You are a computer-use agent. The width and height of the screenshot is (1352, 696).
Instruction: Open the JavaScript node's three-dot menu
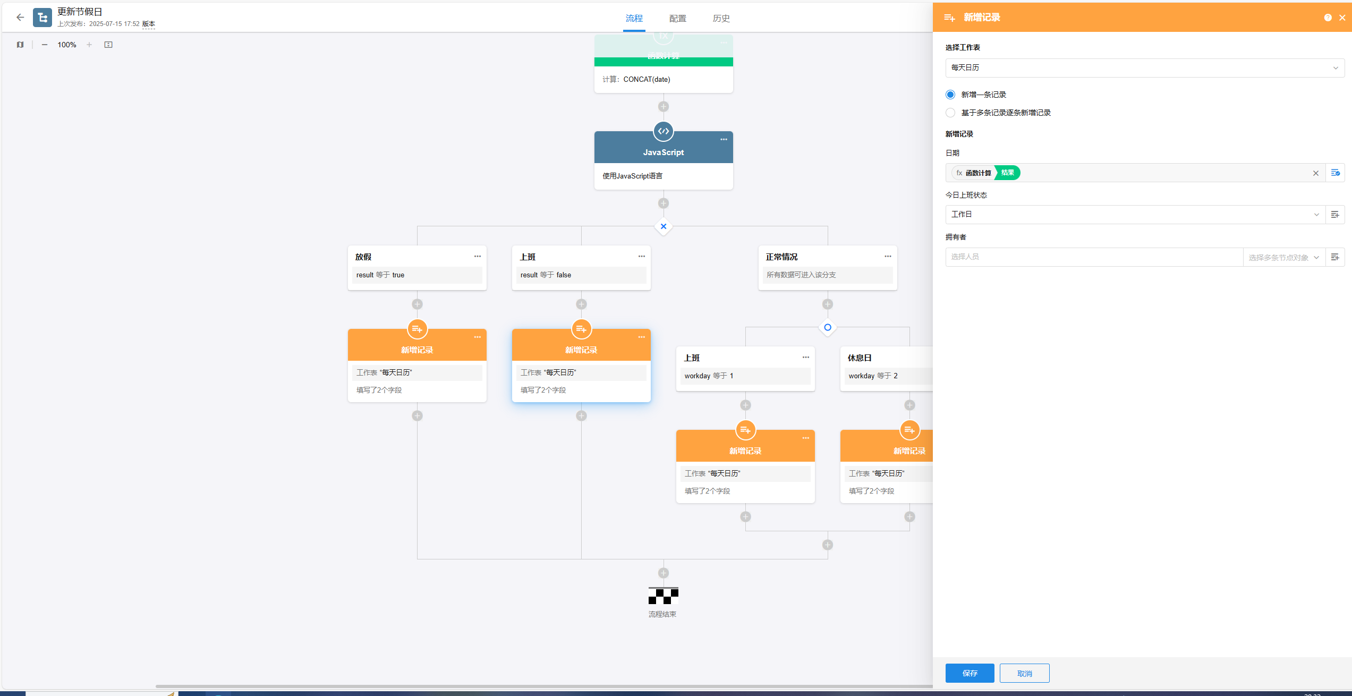[x=724, y=140]
